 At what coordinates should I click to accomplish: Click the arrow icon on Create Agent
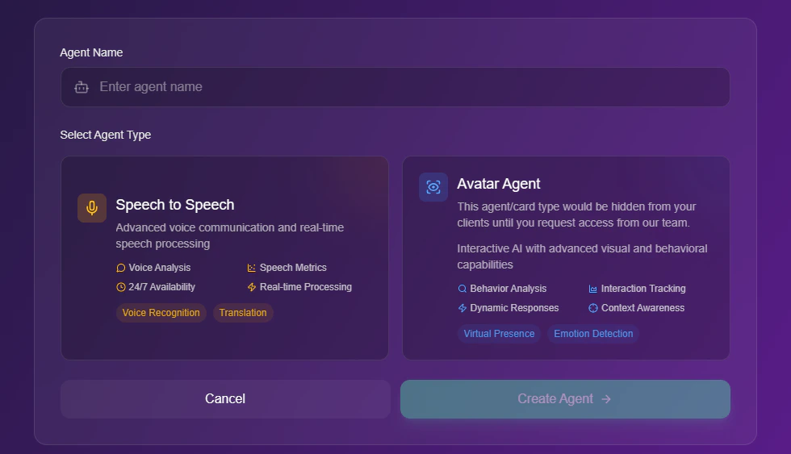[x=606, y=399]
